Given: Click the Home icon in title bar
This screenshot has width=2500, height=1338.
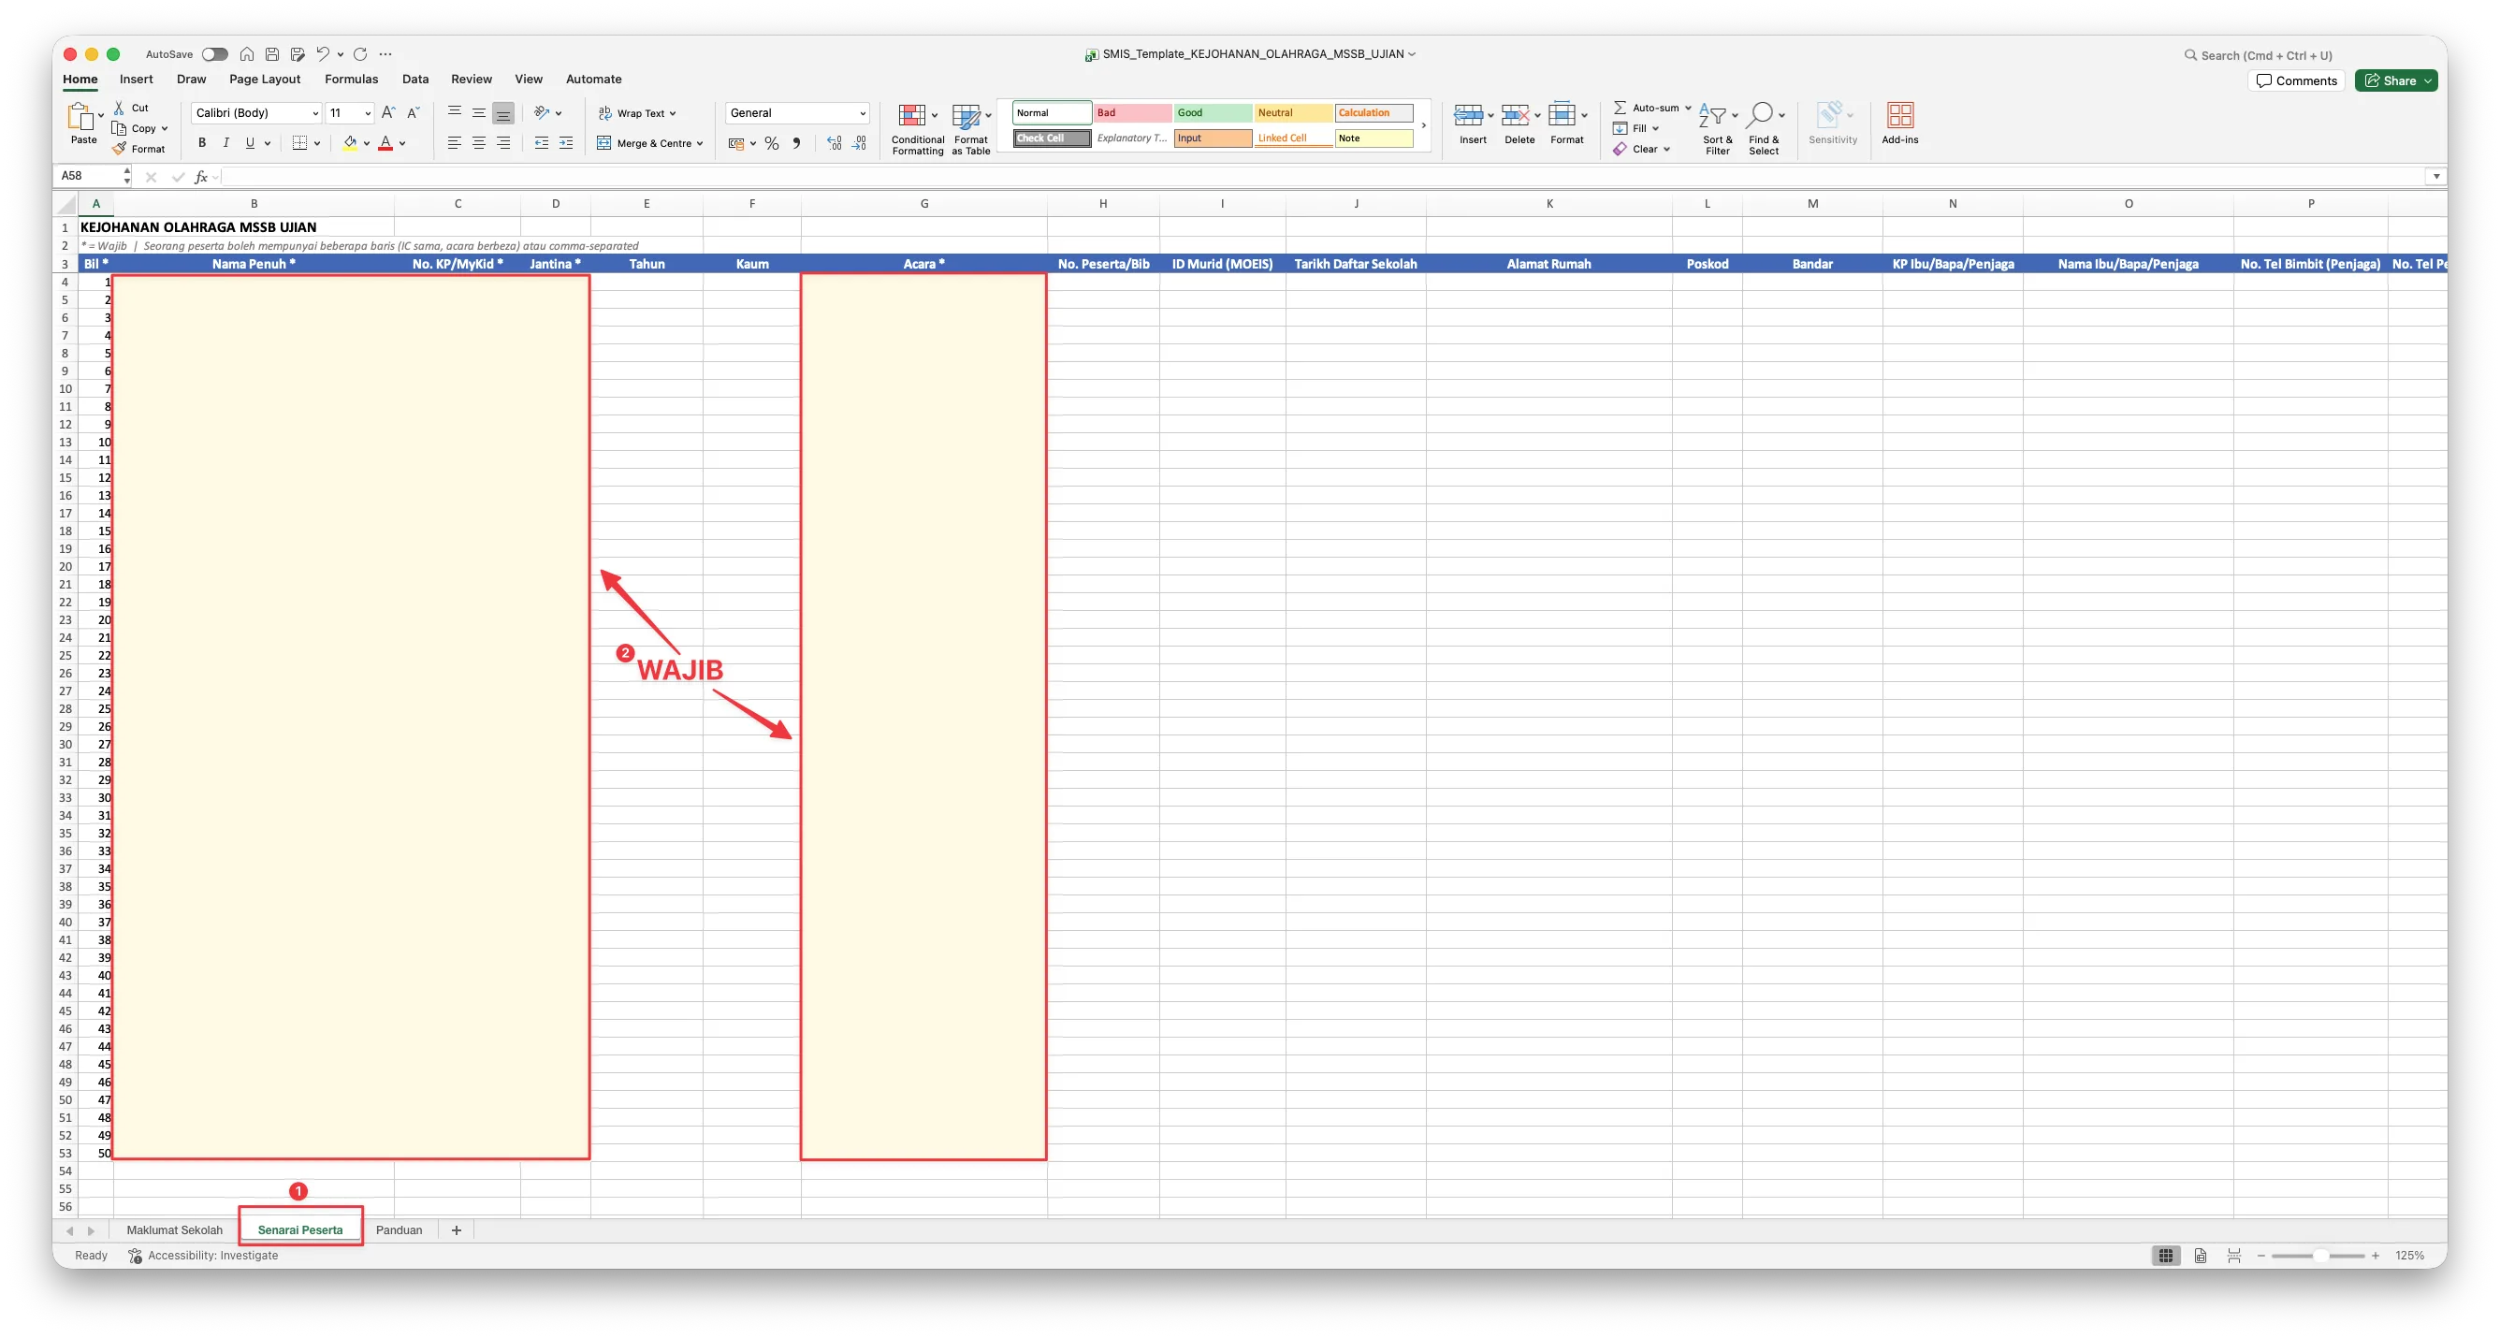Looking at the screenshot, I should pyautogui.click(x=246, y=54).
